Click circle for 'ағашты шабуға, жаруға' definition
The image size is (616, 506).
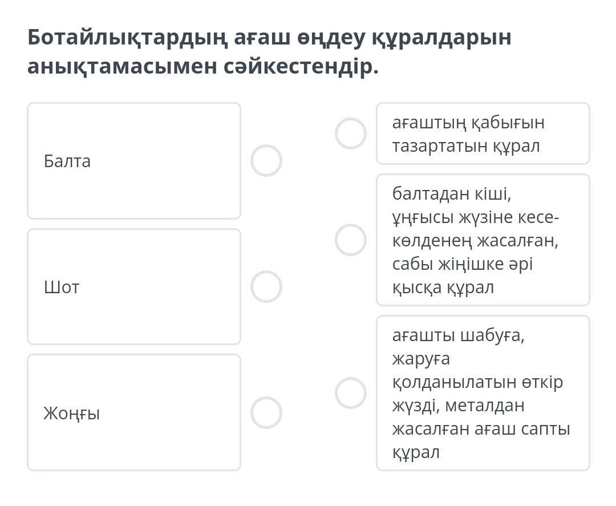tap(350, 393)
